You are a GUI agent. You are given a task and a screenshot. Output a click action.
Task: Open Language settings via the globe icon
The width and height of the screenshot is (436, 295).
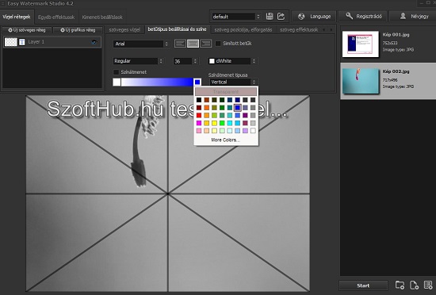[301, 17]
